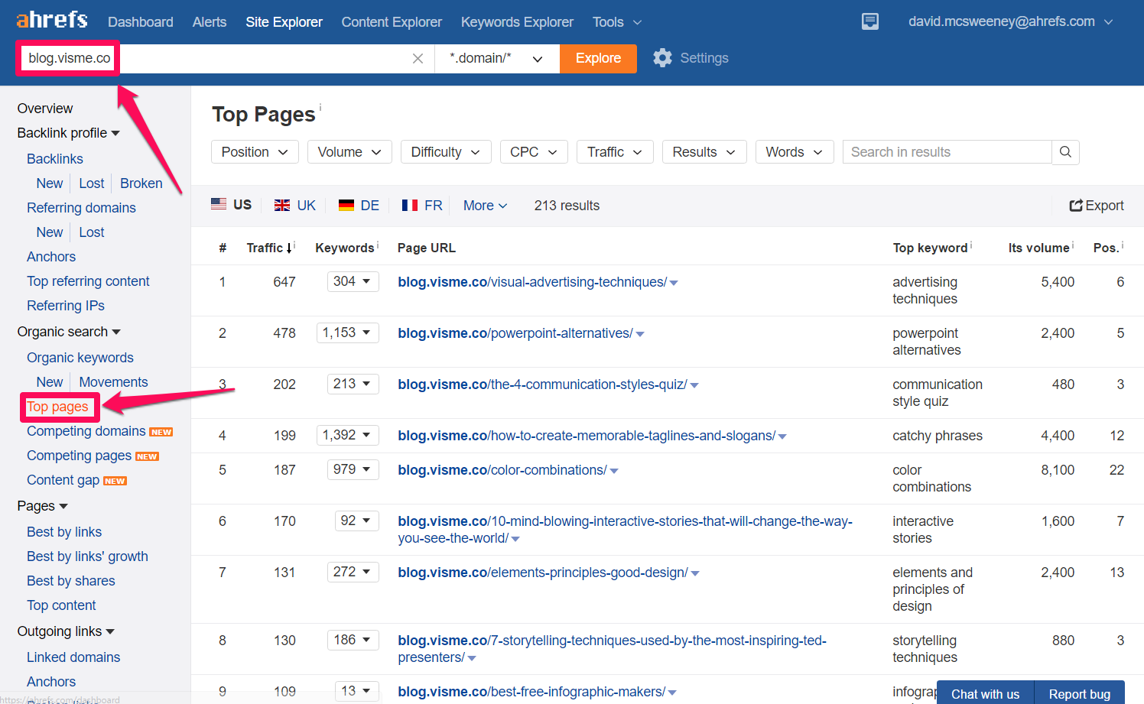Viewport: 1144px width, 704px height.
Task: Collapse the Pages sidebar section
Action: pos(42,506)
